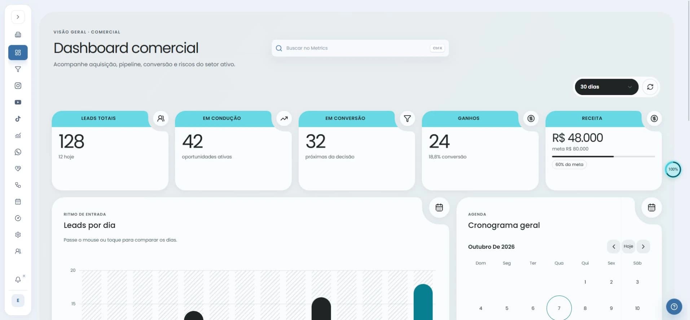
Task: Select day 4 in the calendar
Action: click(481, 308)
